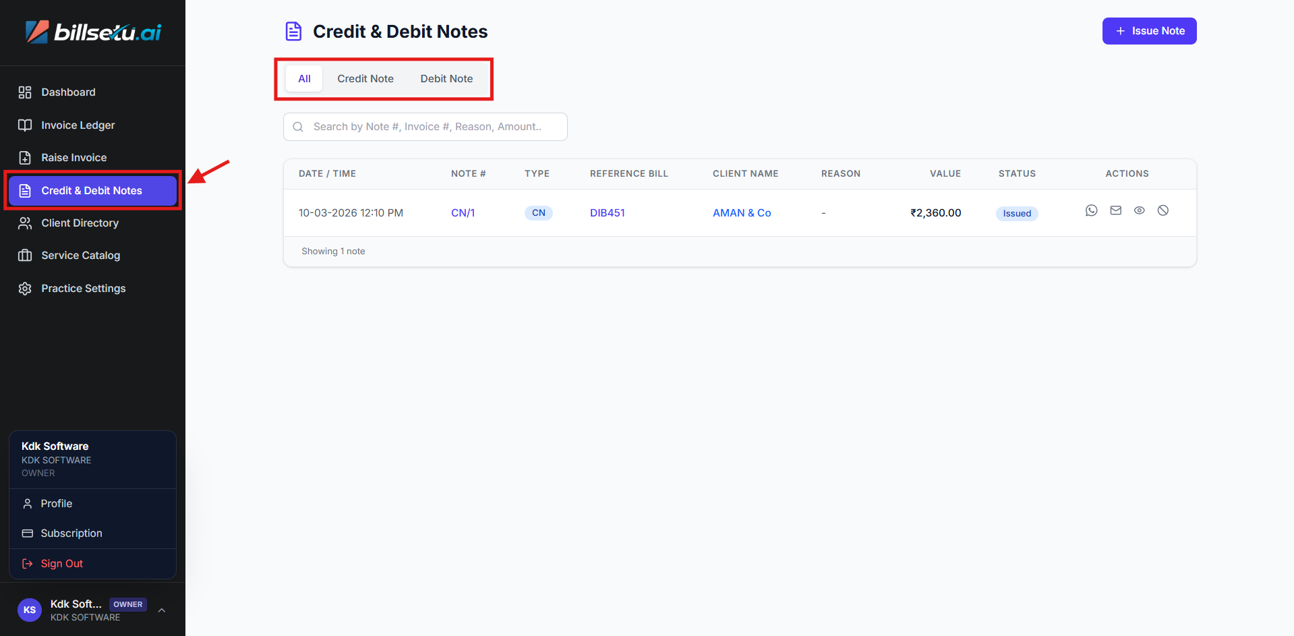Switch to the Credit Note tab
Screen dimensions: 1294x636
pos(365,79)
